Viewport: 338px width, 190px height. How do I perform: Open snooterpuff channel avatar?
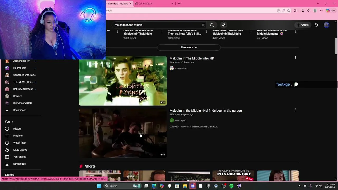172,120
